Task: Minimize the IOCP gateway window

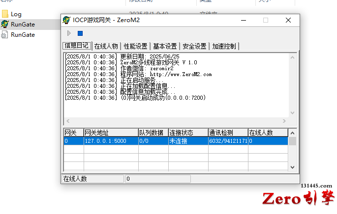Action: 244,21
